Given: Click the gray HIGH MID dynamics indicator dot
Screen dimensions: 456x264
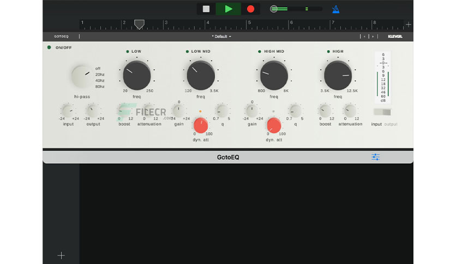Looking at the screenshot, I should tap(273, 111).
